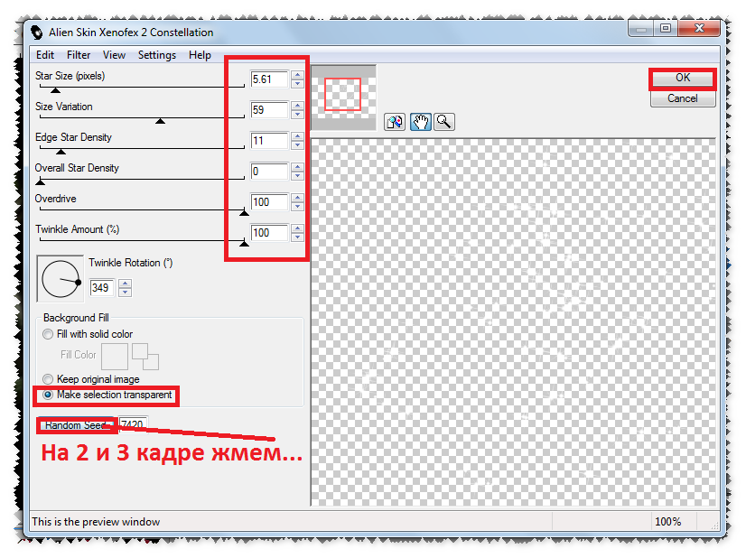Image resolution: width=746 pixels, height=558 pixels.
Task: Click the Overall Star Density slider handle
Action: click(x=41, y=182)
